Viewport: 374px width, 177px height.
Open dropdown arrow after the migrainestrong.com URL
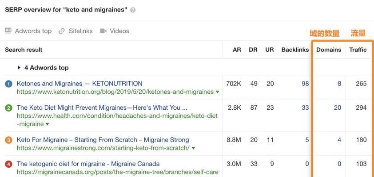(x=193, y=148)
